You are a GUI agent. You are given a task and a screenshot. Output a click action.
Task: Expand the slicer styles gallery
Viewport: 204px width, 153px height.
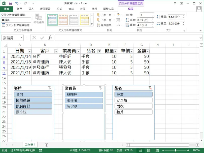tap(92, 24)
